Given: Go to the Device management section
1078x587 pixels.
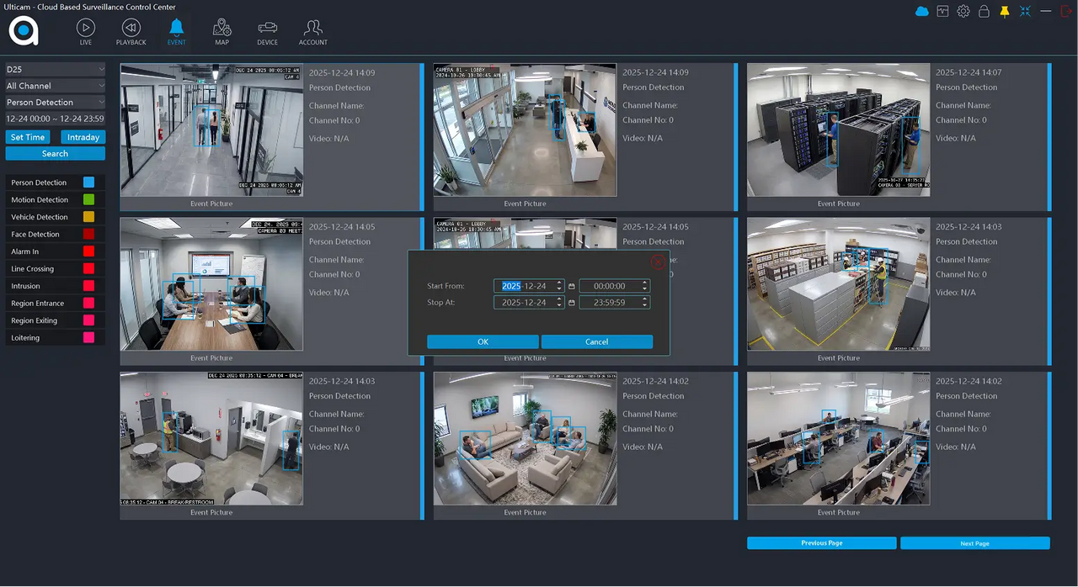Looking at the screenshot, I should tap(267, 32).
